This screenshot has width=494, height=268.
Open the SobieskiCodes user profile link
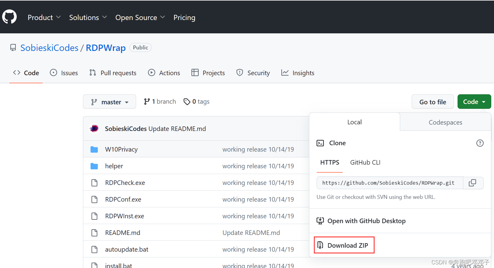[x=50, y=48]
